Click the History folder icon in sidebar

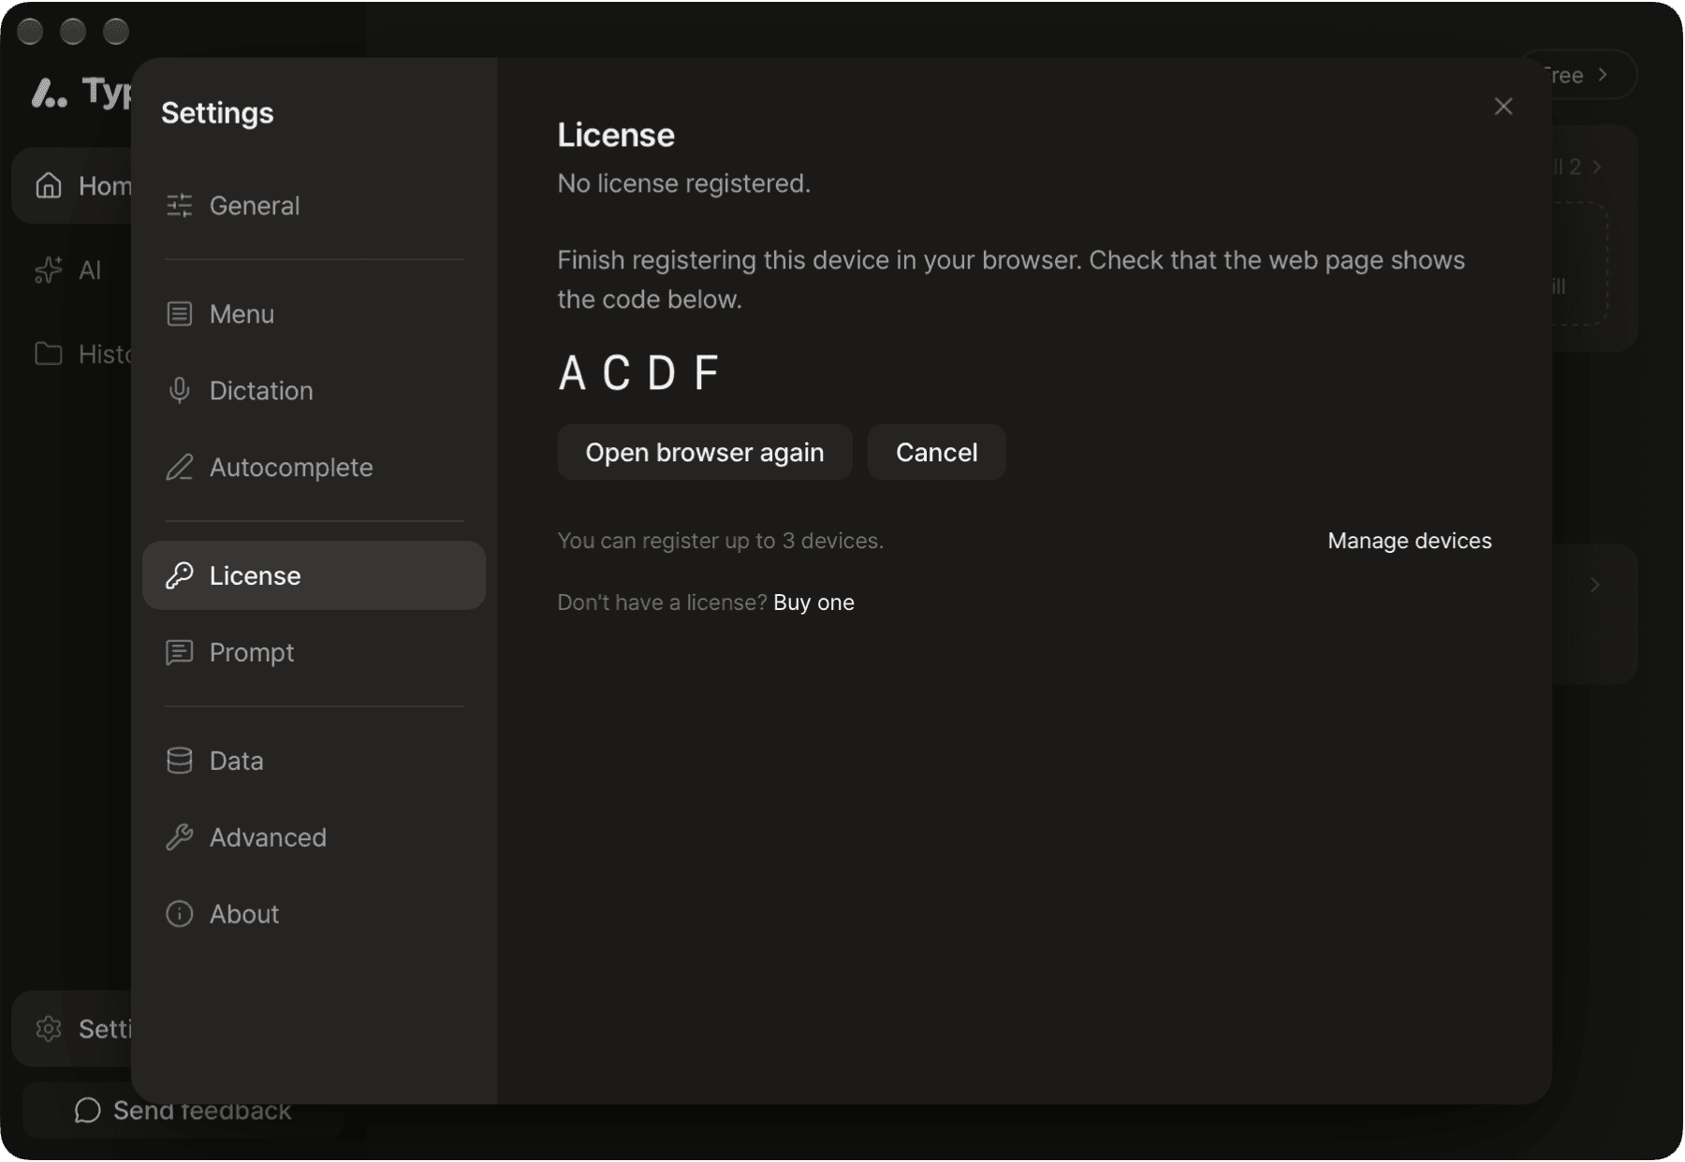click(49, 354)
